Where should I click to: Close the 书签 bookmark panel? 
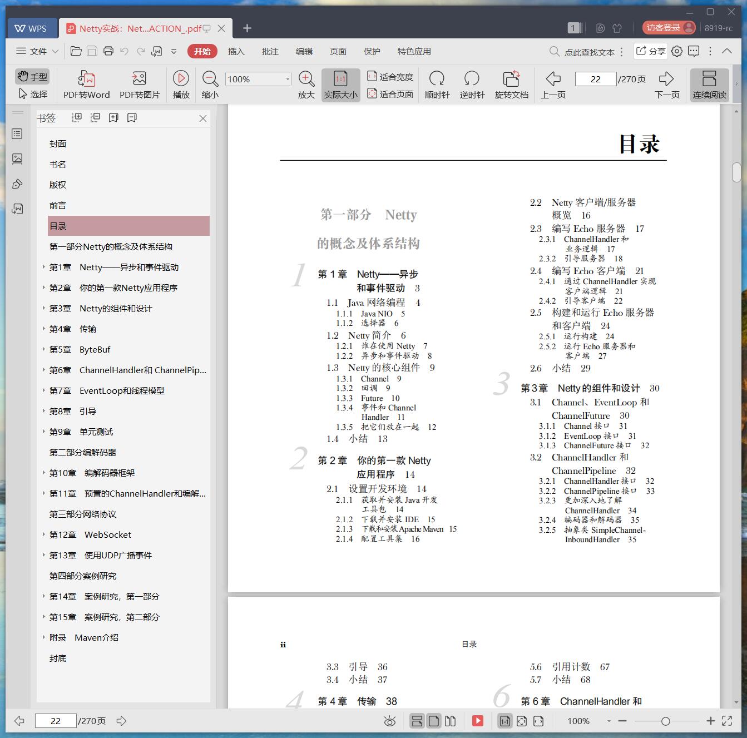(x=203, y=118)
